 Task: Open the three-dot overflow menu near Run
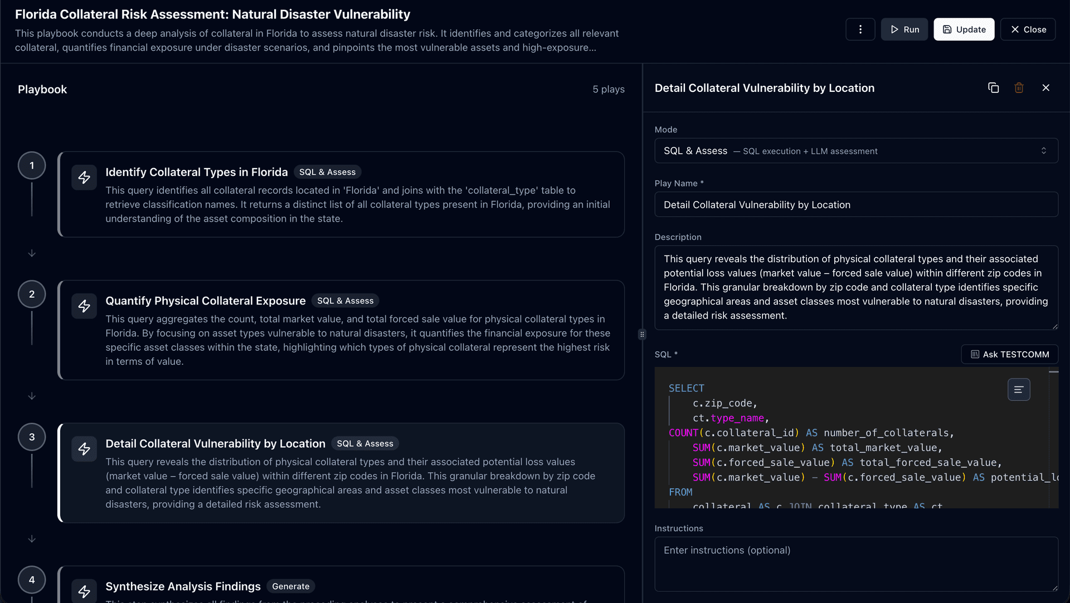pyautogui.click(x=860, y=29)
